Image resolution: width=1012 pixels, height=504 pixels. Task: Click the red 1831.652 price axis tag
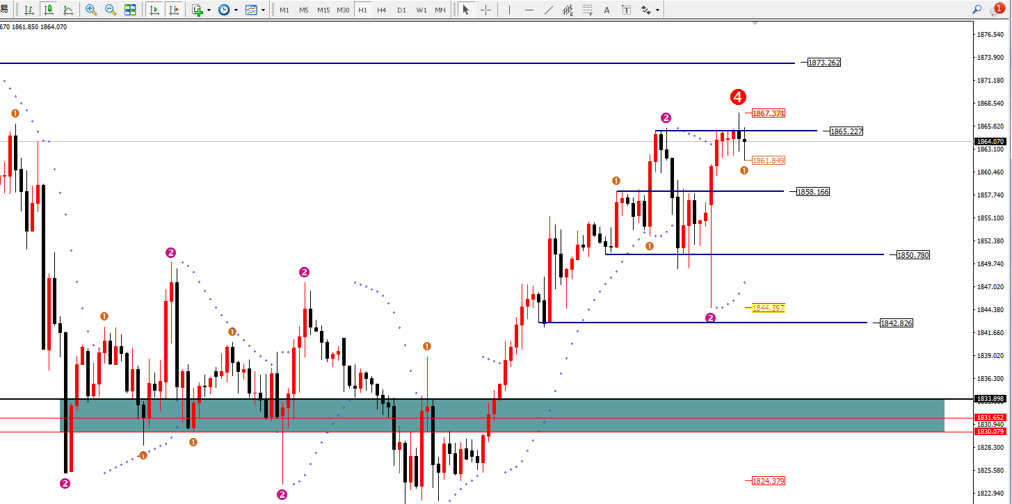pos(991,417)
